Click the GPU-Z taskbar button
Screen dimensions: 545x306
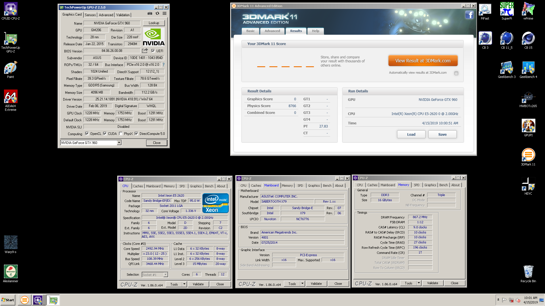(x=53, y=300)
